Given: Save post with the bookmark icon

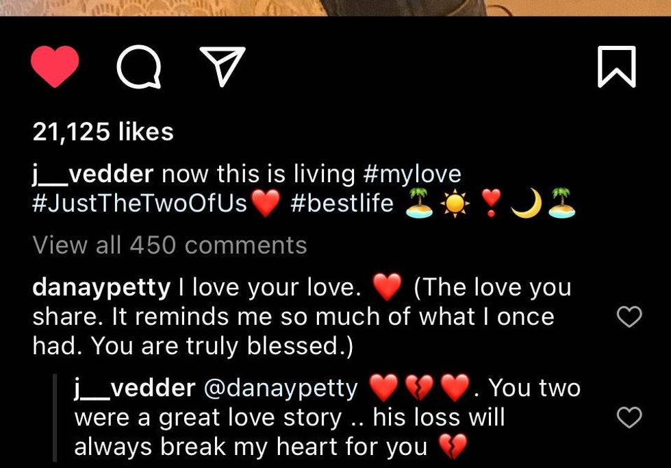Looking at the screenshot, I should 616,66.
